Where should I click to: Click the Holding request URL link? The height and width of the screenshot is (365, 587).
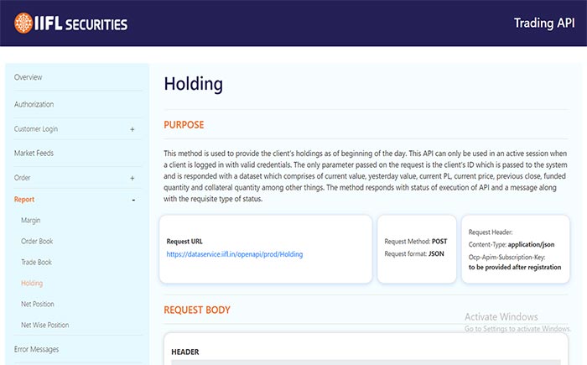point(234,253)
